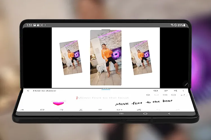The height and width of the screenshot is (140, 211).
Task: Tap the floating pen icon on image edge
Action: (185, 84)
